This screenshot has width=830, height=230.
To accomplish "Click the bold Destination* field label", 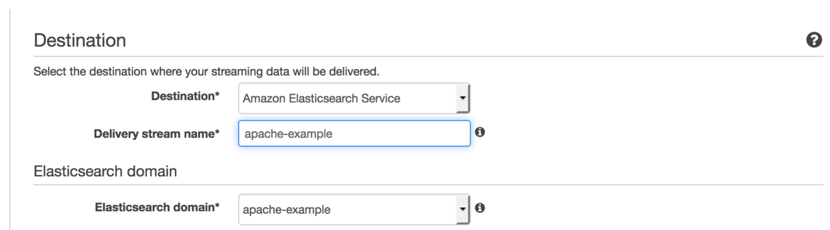I will click(x=185, y=96).
